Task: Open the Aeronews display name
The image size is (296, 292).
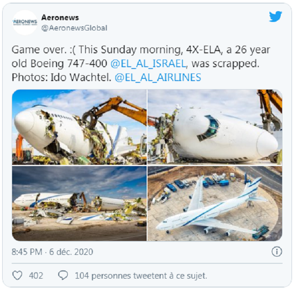Action: click(60, 17)
